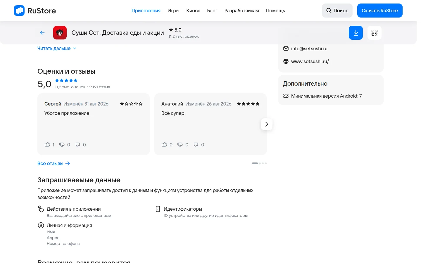Click the Действия в приложении hand icon
Image resolution: width=421 pixels, height=263 pixels.
click(x=41, y=209)
